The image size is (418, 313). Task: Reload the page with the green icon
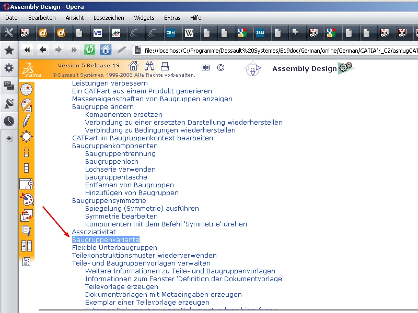(x=89, y=50)
